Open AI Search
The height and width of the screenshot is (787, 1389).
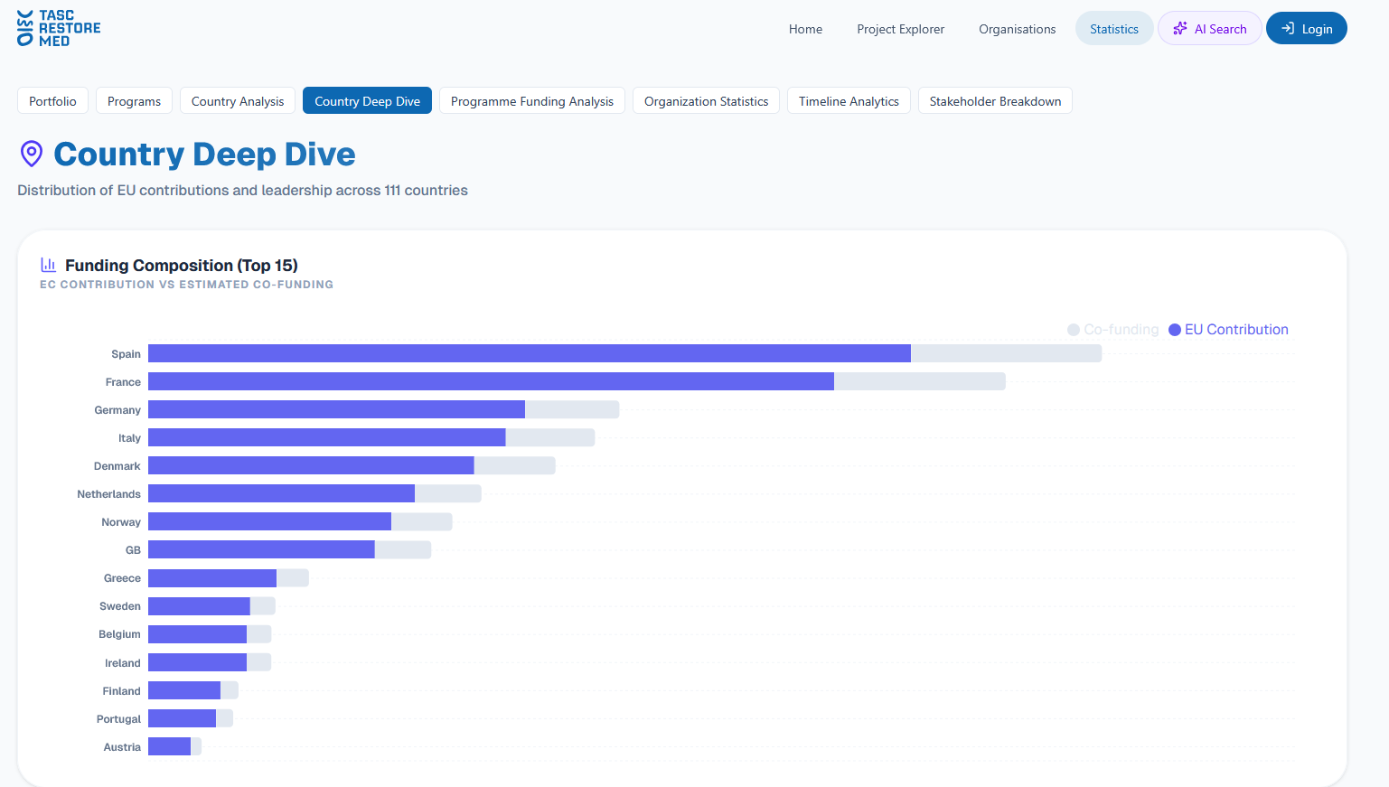1210,29
